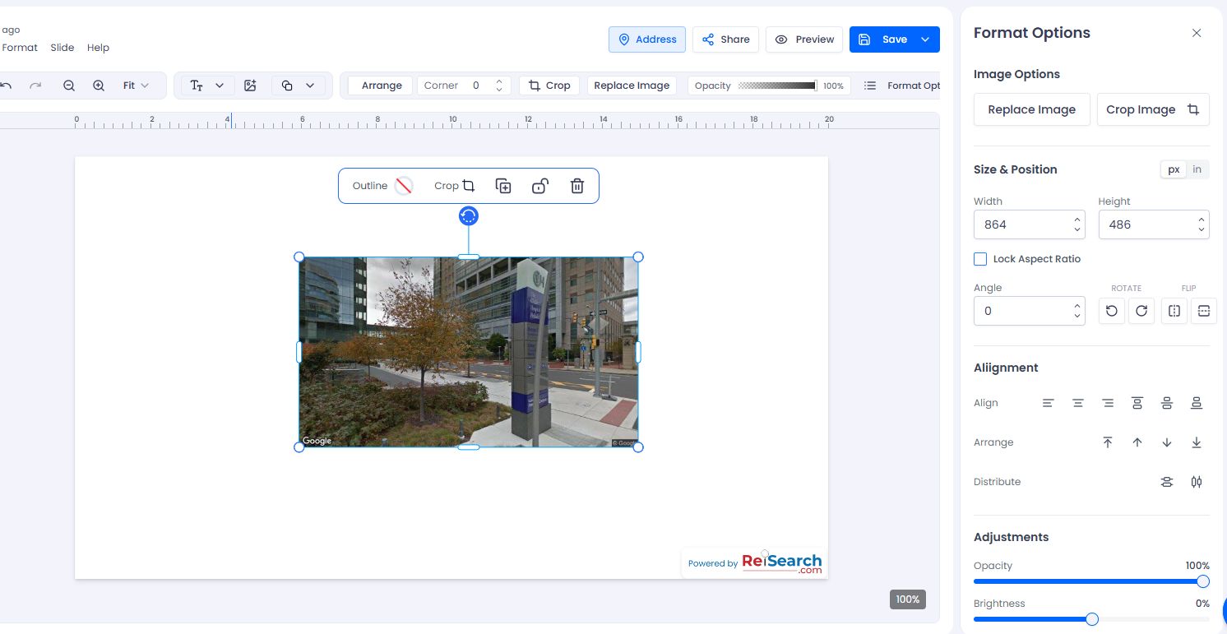Switch size units to px
The height and width of the screenshot is (634, 1227).
1174,169
